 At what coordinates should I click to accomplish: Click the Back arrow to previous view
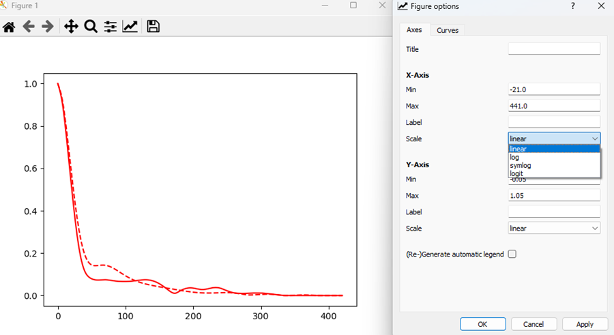29,27
